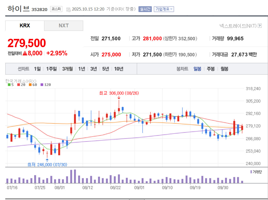Click the 거래량 value 99,965
Image resolution: width=268 pixels, height=200 pixels.
pos(235,39)
